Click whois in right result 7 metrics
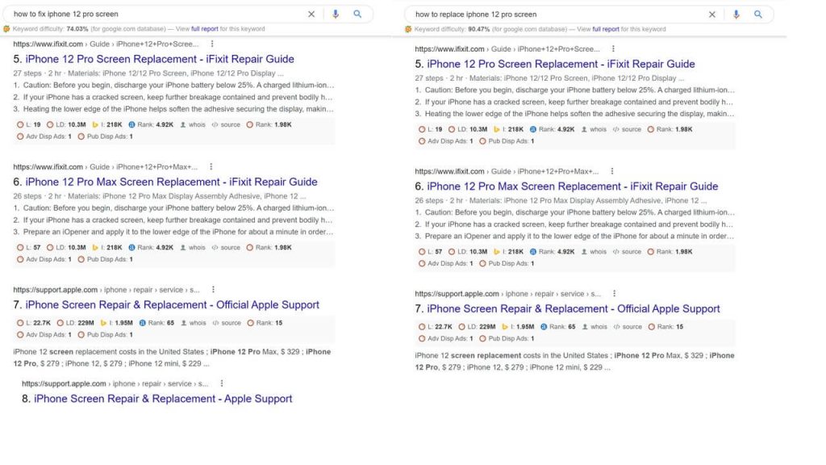Screen dimensions: 826x465 coord(594,327)
